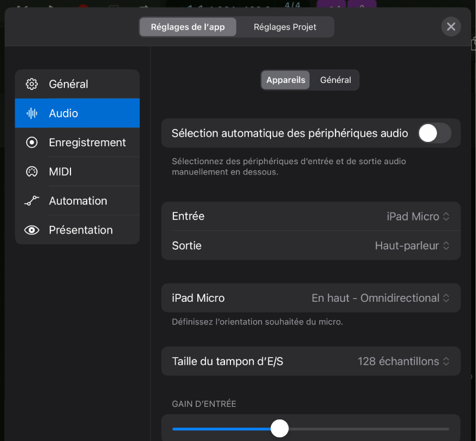Click the Gain d'entrée slider knob
The width and height of the screenshot is (476, 441).
(280, 429)
